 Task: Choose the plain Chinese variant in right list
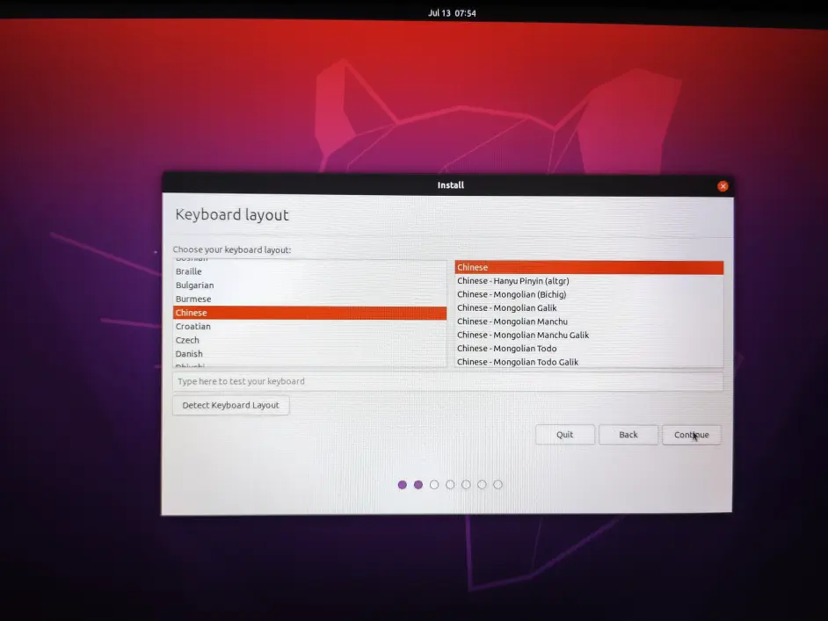[589, 268]
